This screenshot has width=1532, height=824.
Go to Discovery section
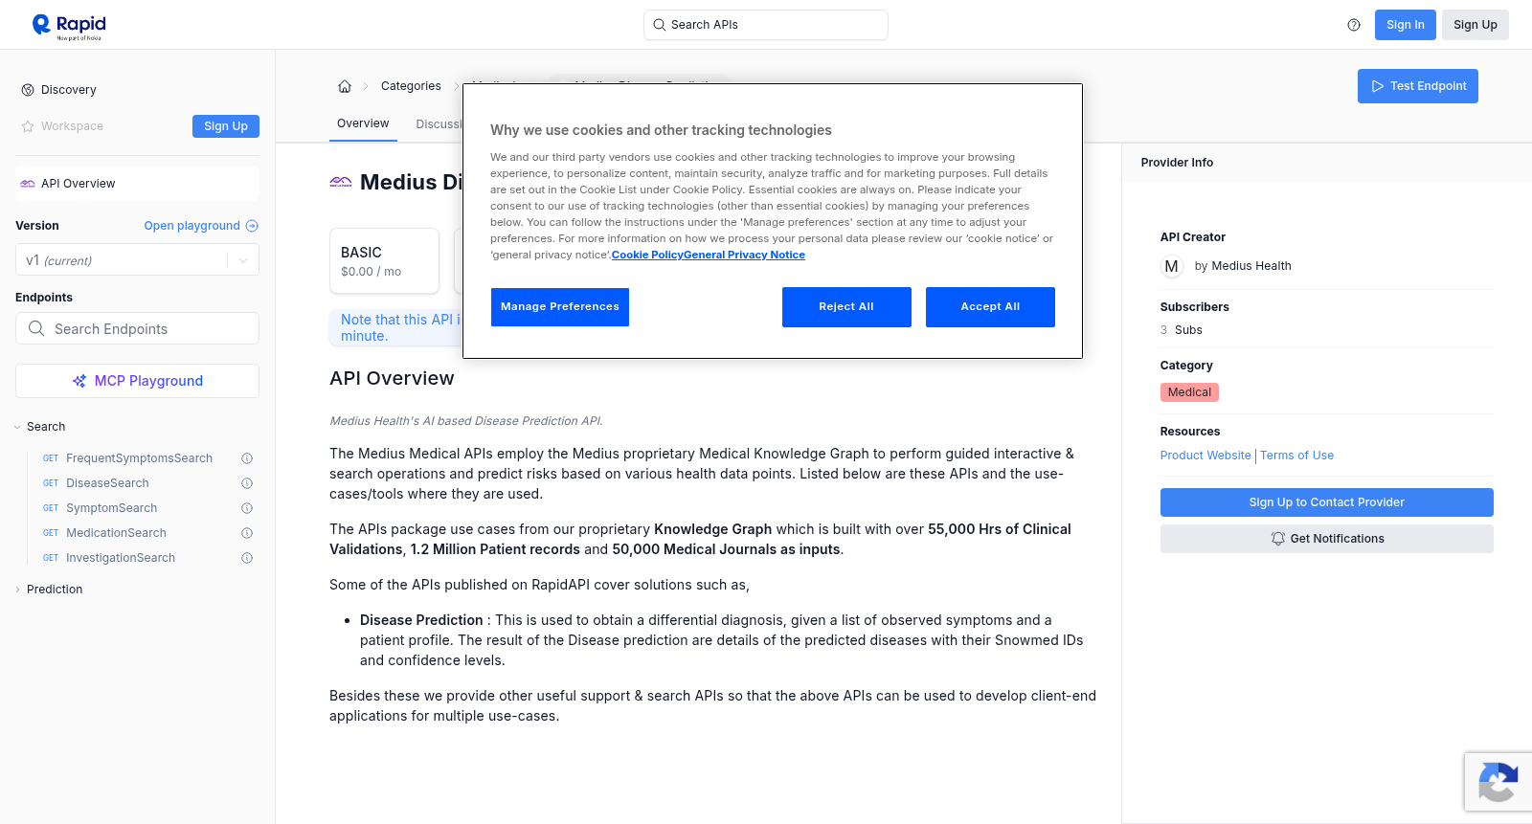pos(69,90)
